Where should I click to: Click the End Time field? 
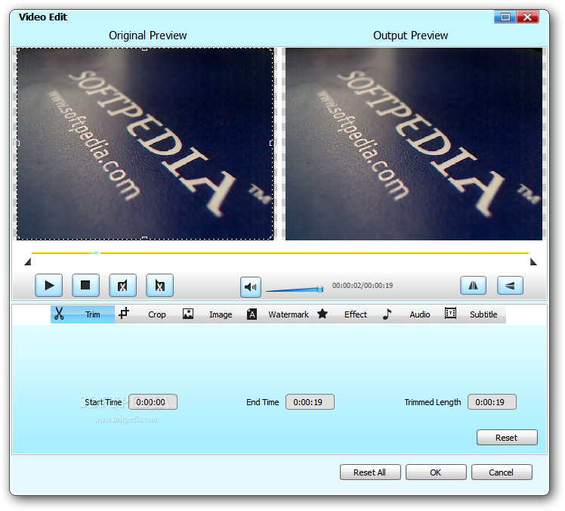310,402
